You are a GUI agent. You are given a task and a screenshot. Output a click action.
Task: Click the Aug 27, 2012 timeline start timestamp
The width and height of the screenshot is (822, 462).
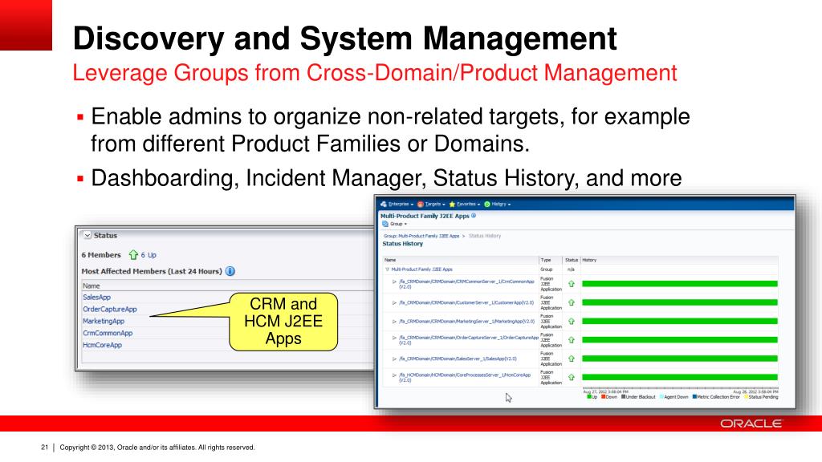click(x=605, y=391)
